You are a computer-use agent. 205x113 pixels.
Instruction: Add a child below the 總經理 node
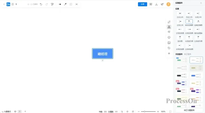click(x=102, y=60)
